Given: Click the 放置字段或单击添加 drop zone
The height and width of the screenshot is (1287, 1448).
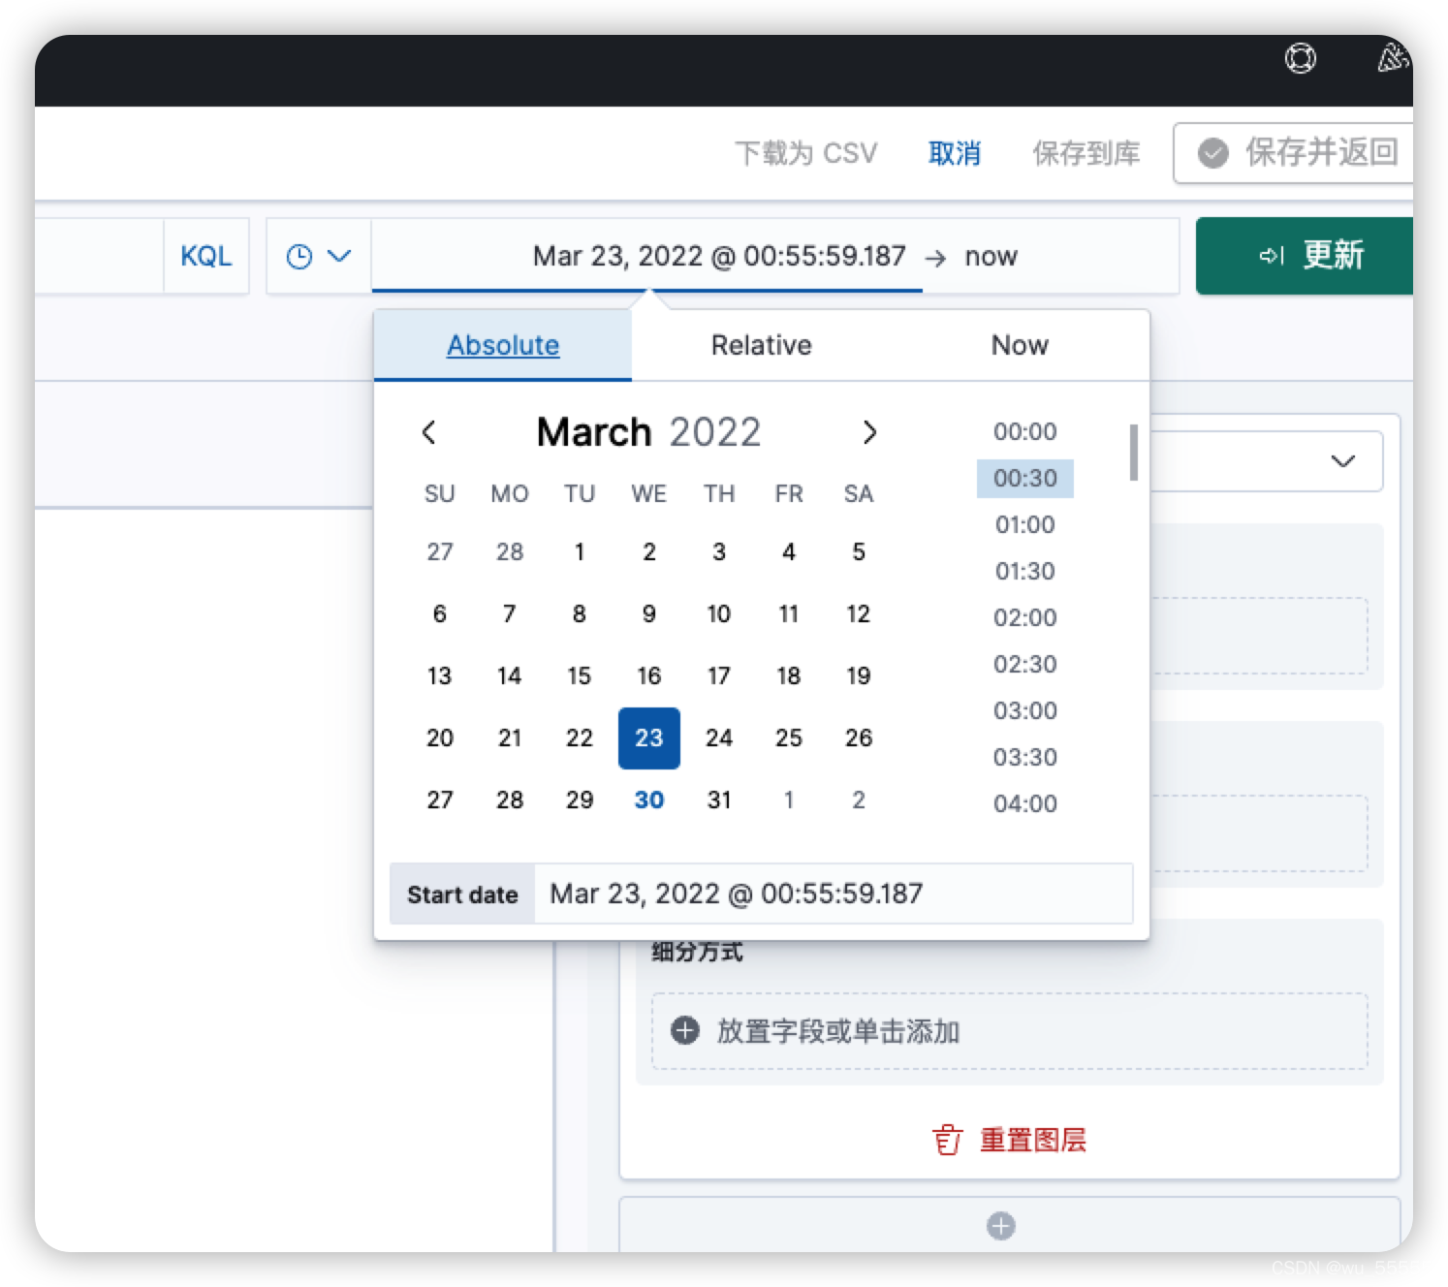Looking at the screenshot, I should 1010,1031.
